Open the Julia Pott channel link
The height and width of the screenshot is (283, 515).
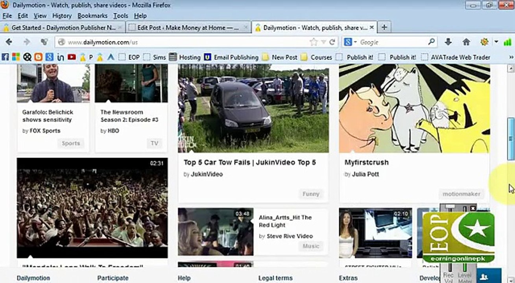click(x=365, y=174)
